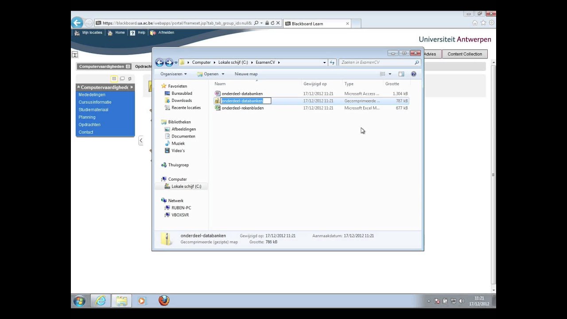Create a Nieuwe map
The width and height of the screenshot is (567, 319).
[x=246, y=74]
